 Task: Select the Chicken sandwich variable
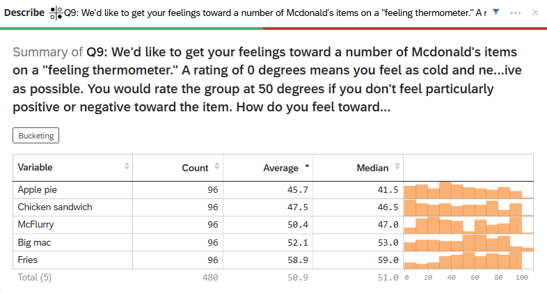point(54,207)
